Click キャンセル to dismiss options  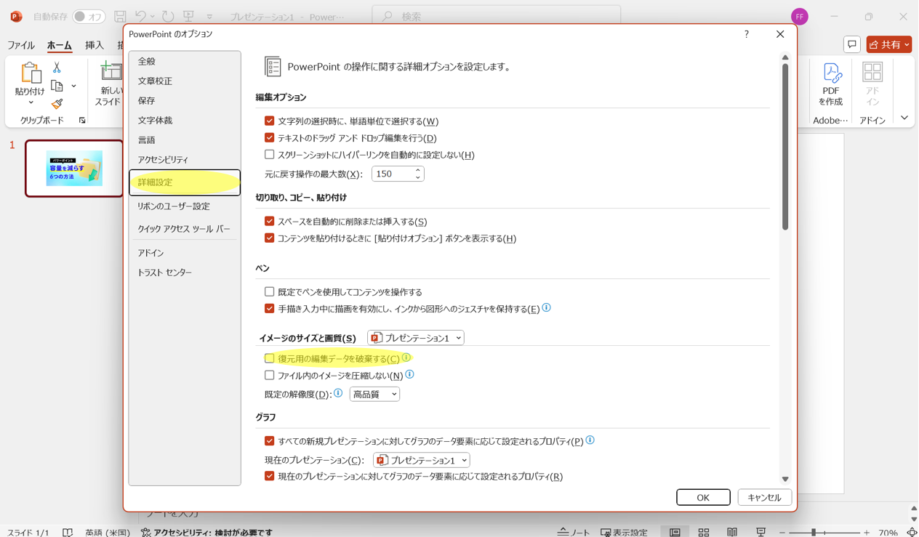pos(764,497)
